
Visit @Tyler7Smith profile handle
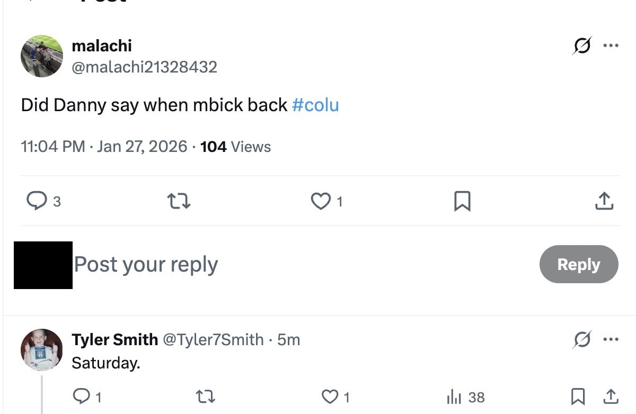[213, 339]
